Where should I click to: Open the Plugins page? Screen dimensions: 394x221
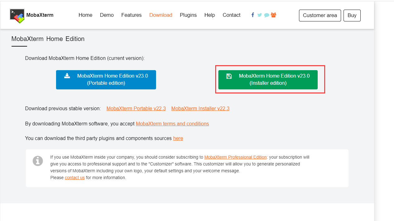pyautogui.click(x=188, y=15)
